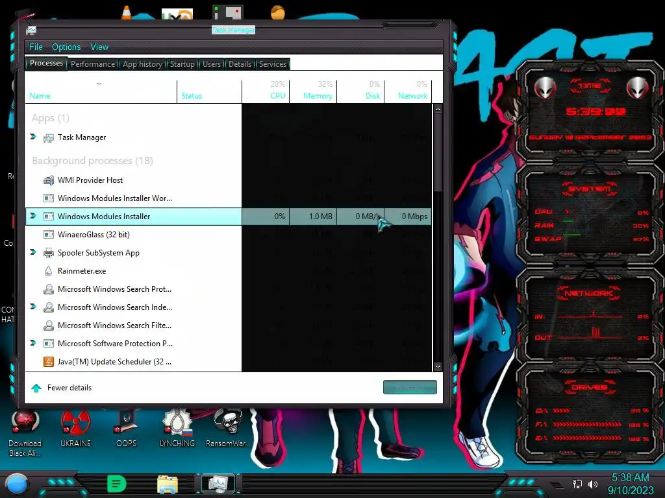The height and width of the screenshot is (498, 665).
Task: Open the Options menu
Action: tap(66, 47)
